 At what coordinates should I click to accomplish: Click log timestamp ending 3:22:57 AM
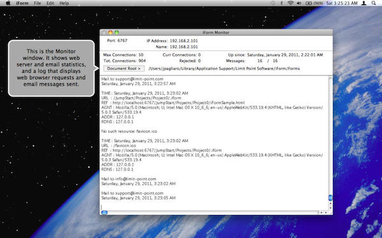coord(138,84)
